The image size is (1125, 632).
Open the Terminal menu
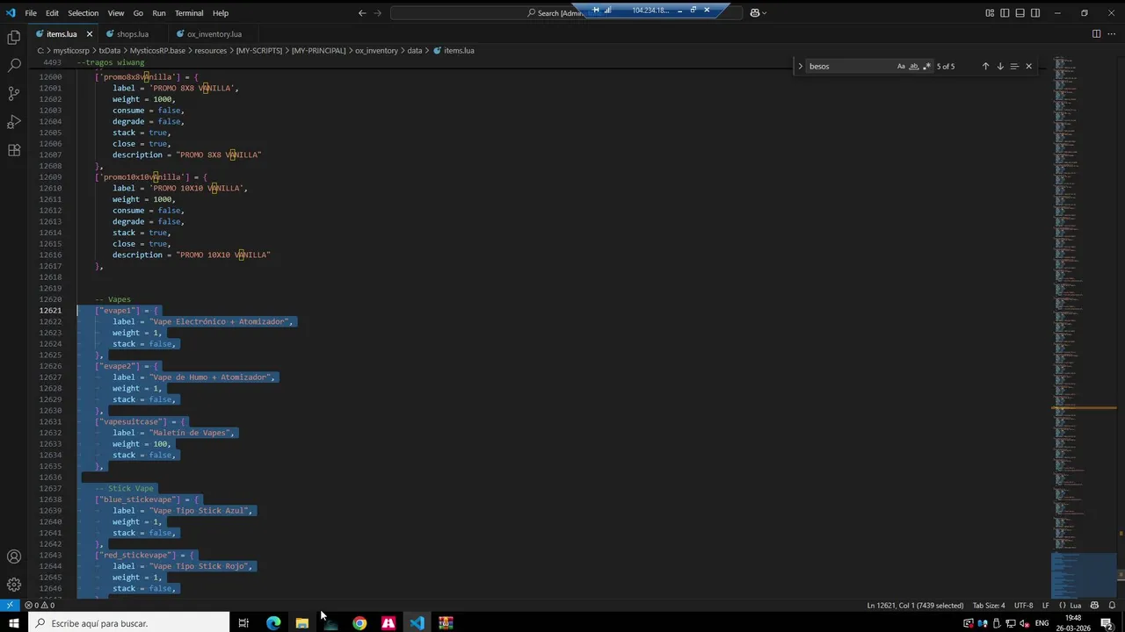click(x=189, y=13)
